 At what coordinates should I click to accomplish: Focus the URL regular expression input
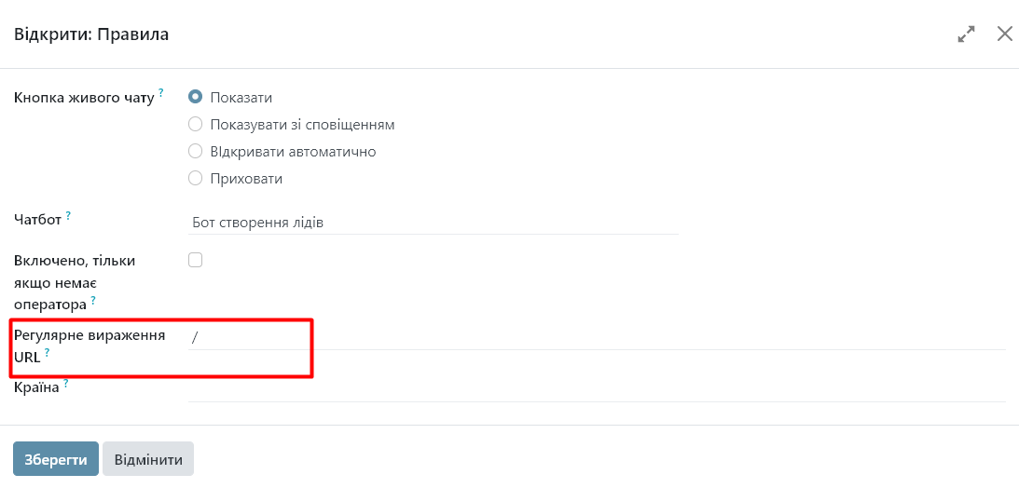(597, 337)
